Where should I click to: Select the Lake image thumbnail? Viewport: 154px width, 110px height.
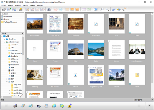96,49
